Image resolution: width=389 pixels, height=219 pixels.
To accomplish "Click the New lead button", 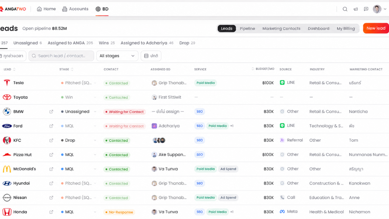I will pyautogui.click(x=376, y=28).
